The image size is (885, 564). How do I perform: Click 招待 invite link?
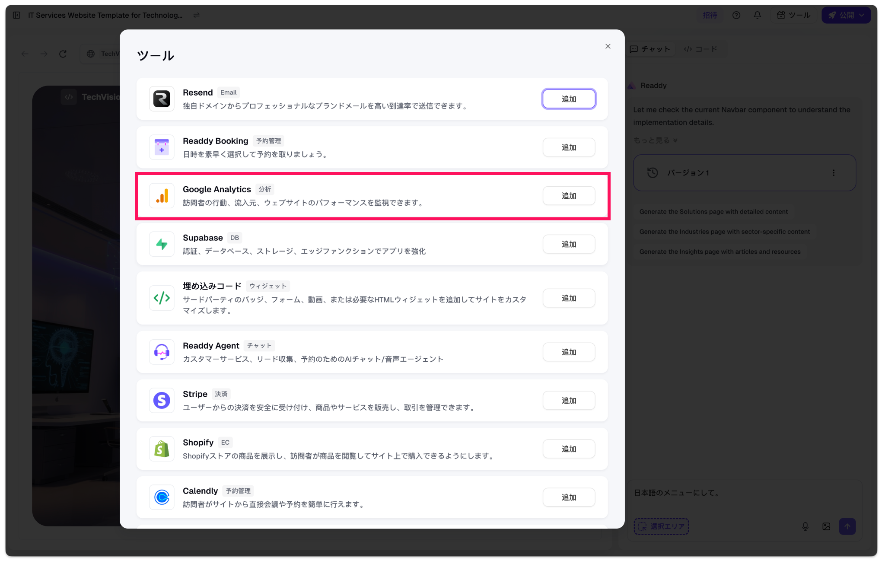coord(710,15)
